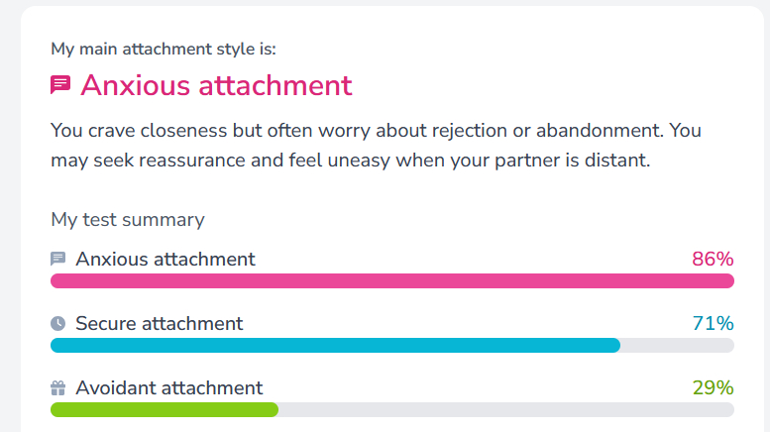Click the small gray chat icon in the Anxious attachment row
Image resolution: width=770 pixels, height=432 pixels.
coord(57,260)
